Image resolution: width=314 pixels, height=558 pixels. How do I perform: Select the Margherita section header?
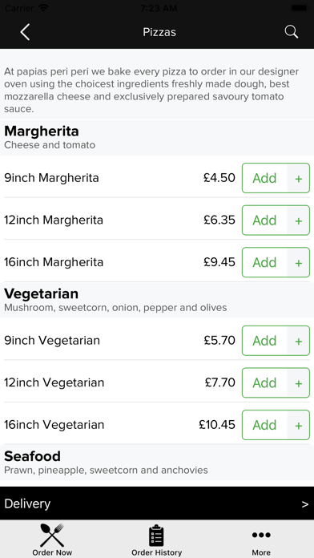(x=157, y=137)
